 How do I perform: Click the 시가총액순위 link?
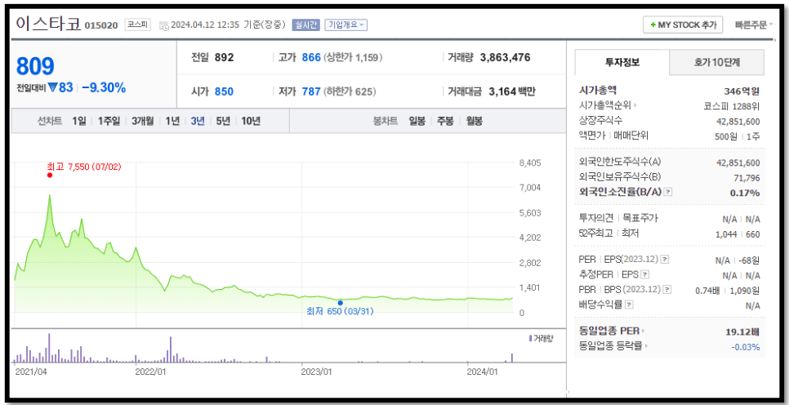click(605, 106)
